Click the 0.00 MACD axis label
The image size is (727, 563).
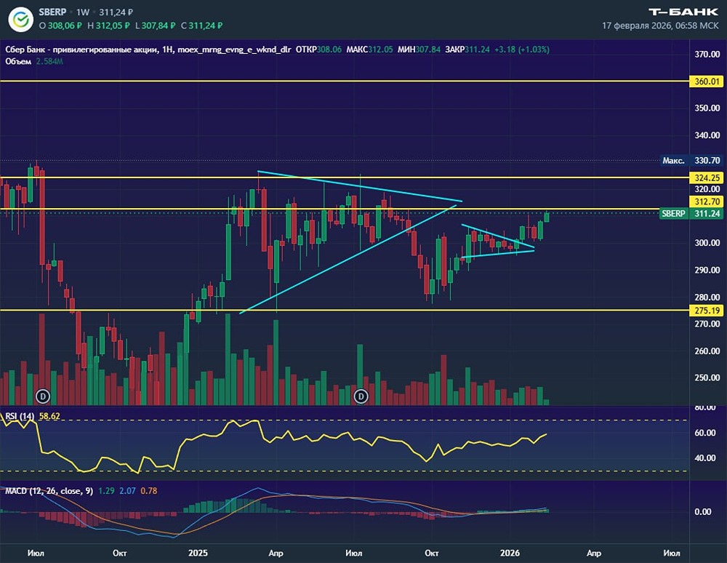pyautogui.click(x=703, y=511)
